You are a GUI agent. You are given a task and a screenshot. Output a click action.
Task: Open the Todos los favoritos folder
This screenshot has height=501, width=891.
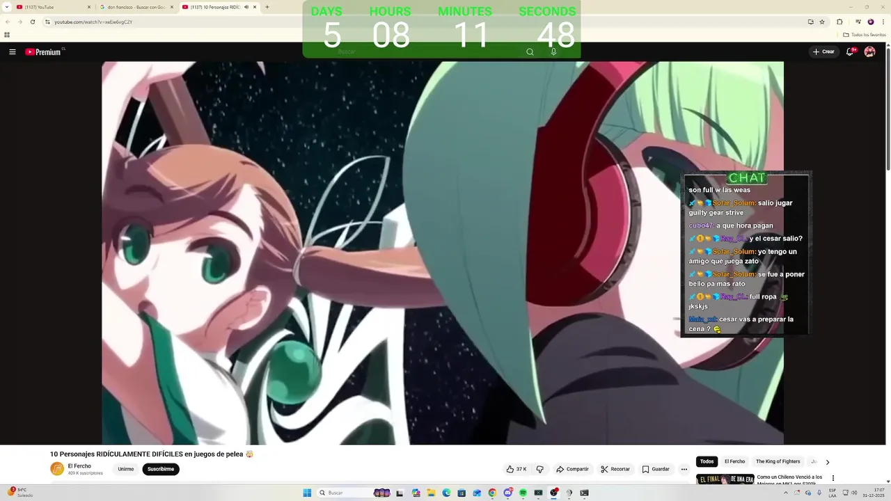[x=865, y=34]
